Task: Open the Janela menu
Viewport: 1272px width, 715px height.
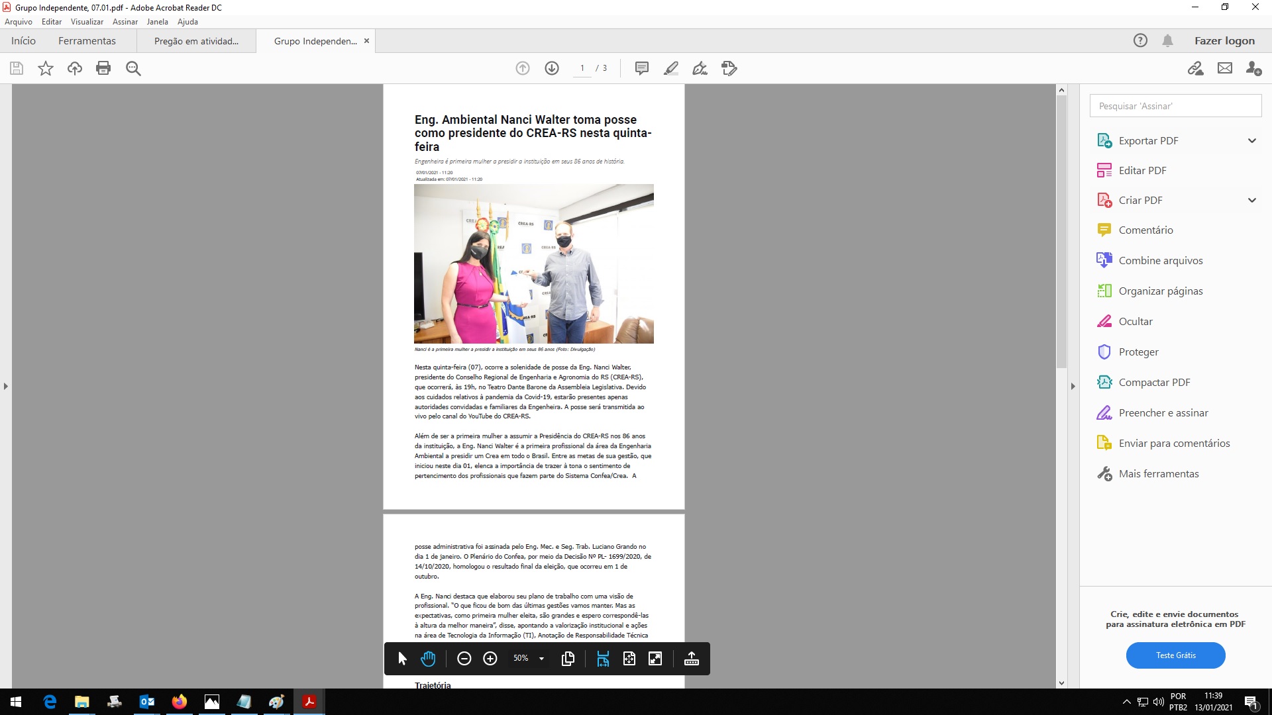Action: point(158,22)
